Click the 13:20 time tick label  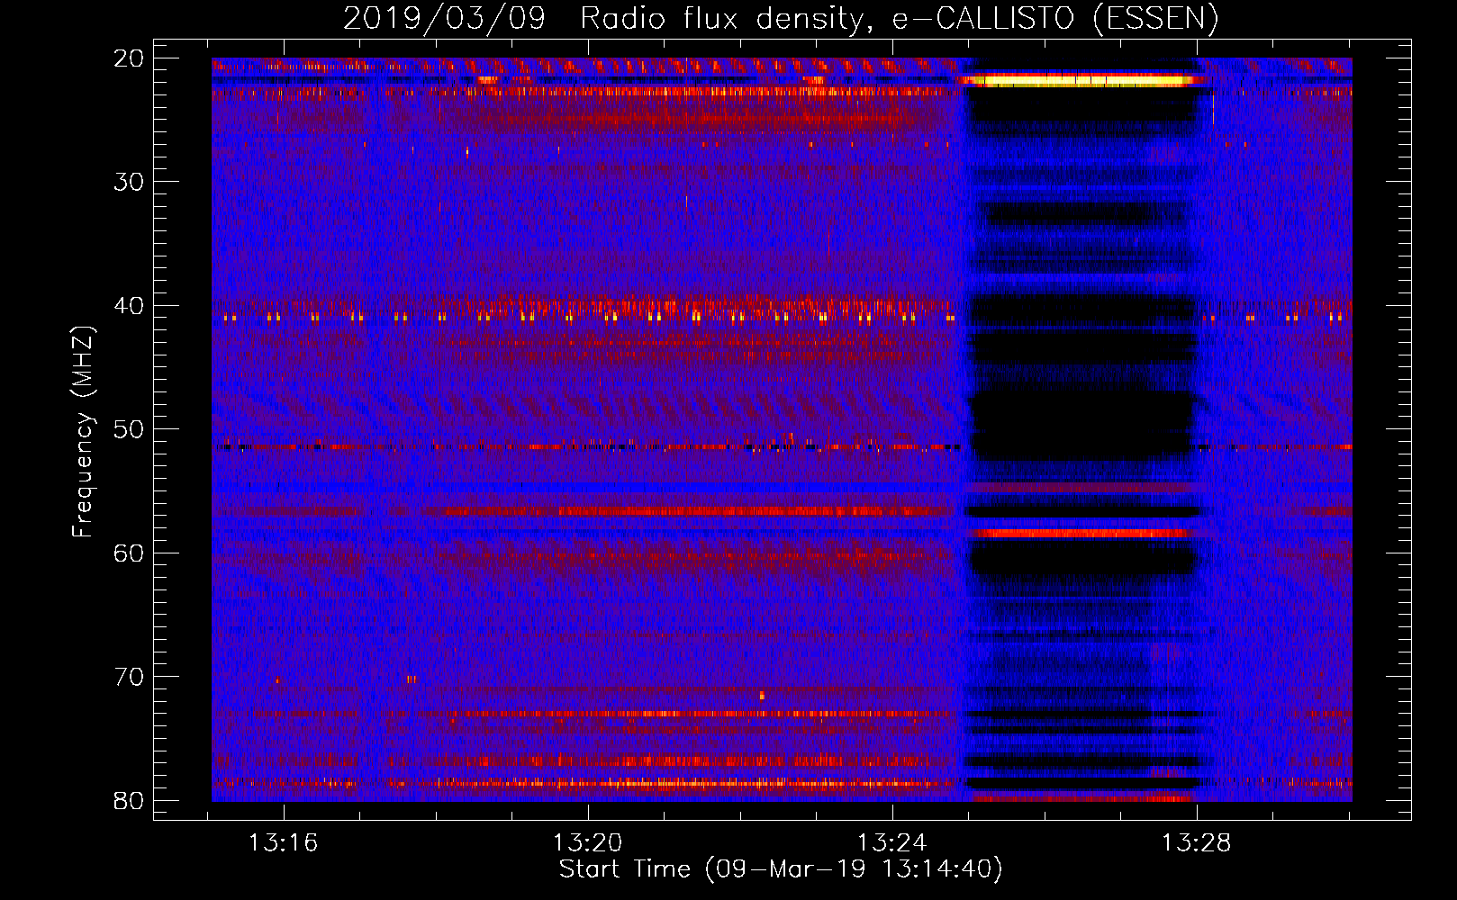[588, 843]
